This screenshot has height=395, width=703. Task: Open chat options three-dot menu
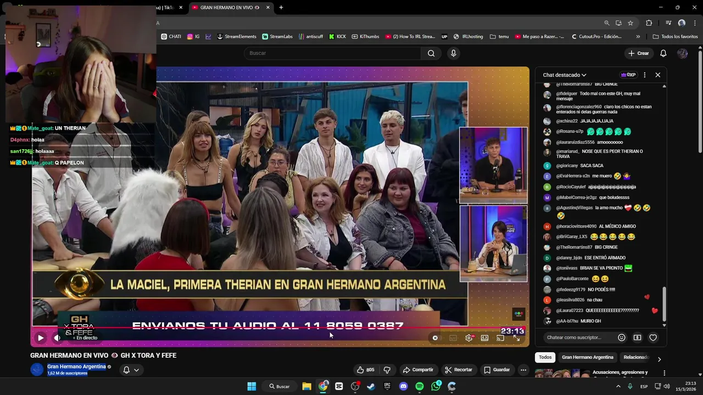click(x=645, y=75)
